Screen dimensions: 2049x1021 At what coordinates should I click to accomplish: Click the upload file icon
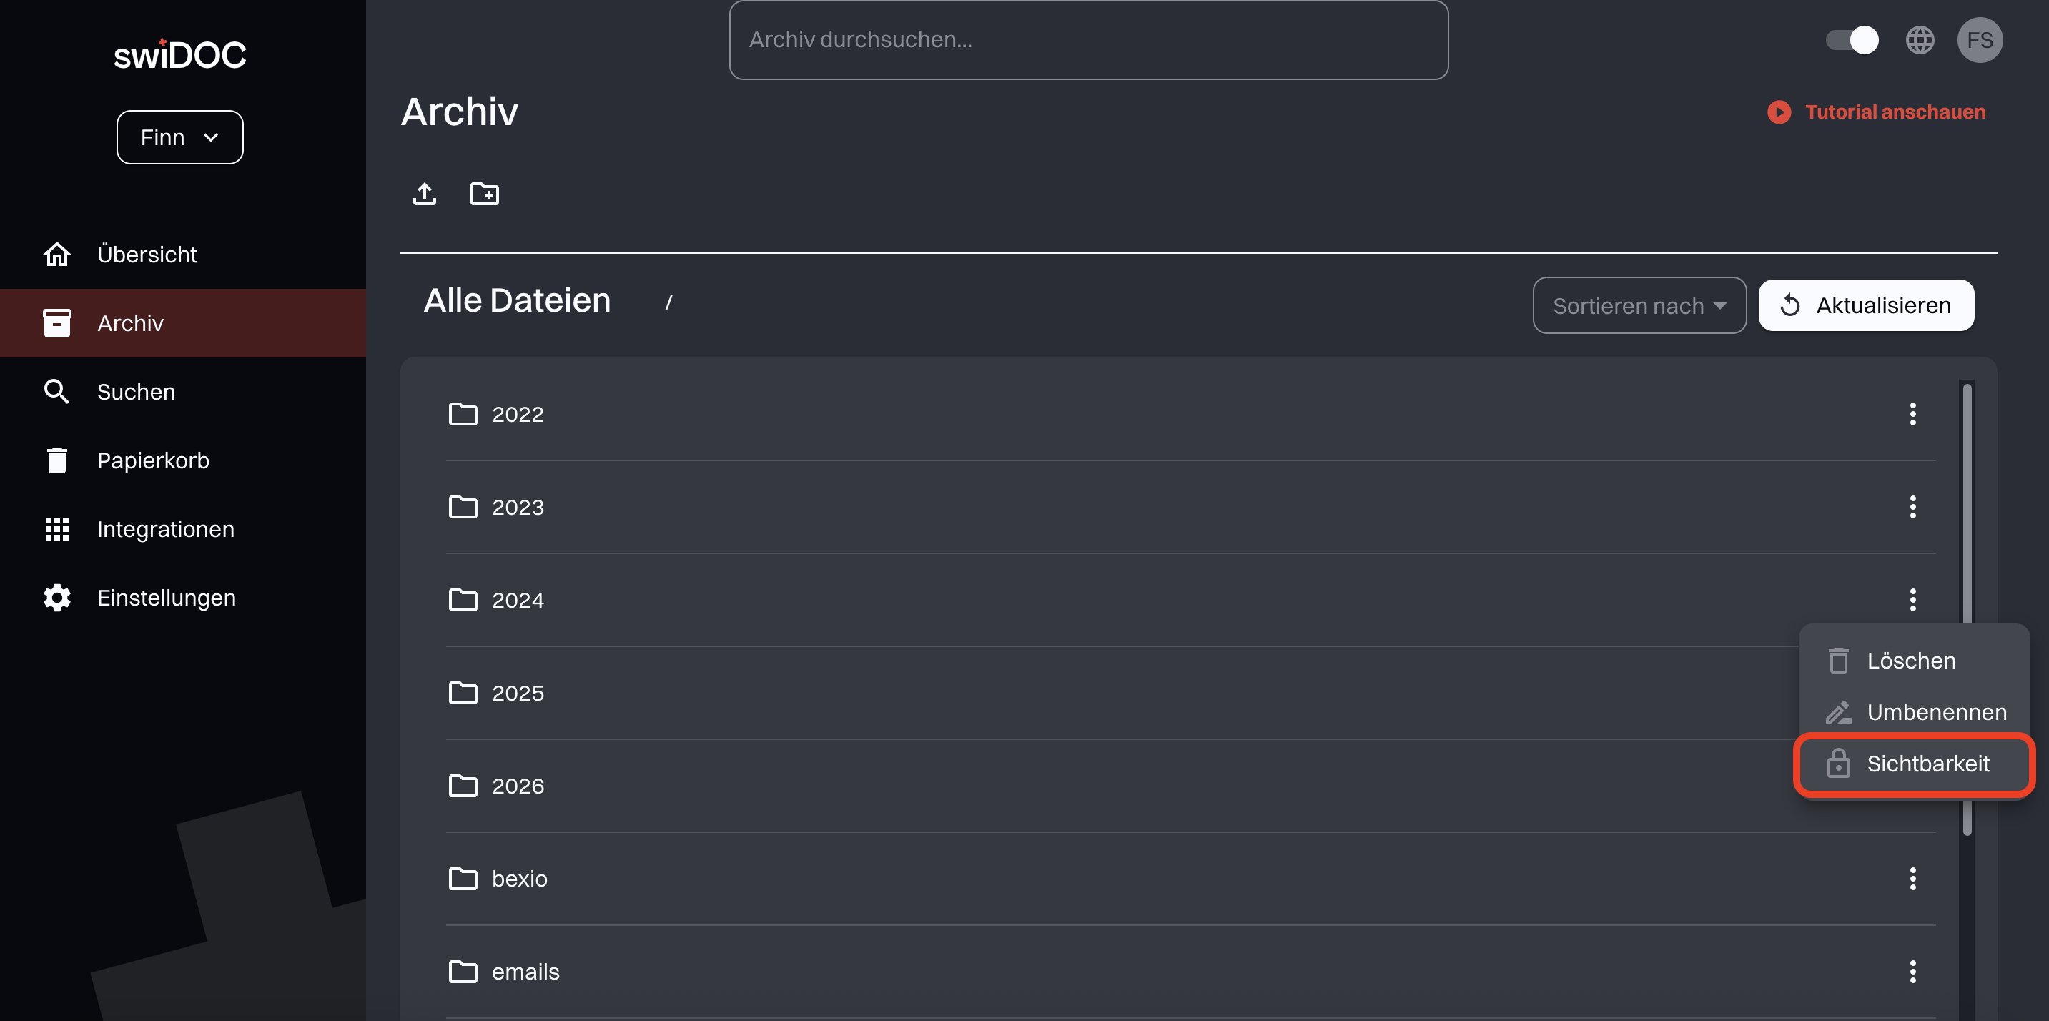pos(425,193)
